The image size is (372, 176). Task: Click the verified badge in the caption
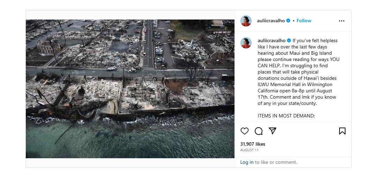(x=289, y=40)
